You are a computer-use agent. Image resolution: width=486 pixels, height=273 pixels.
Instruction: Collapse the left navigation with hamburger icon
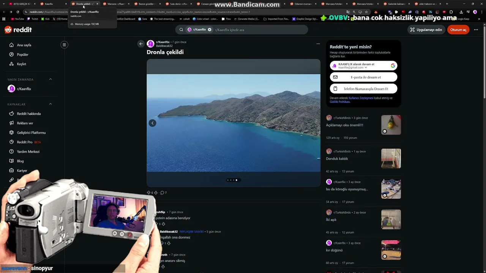pos(64,45)
